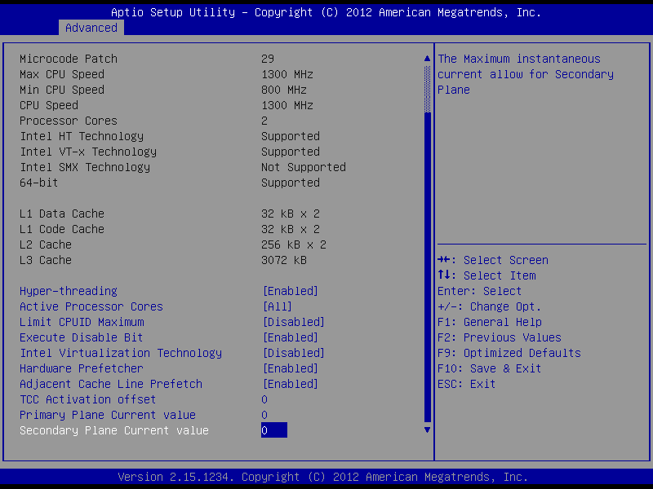Click ESC: Exit hint

click(466, 384)
